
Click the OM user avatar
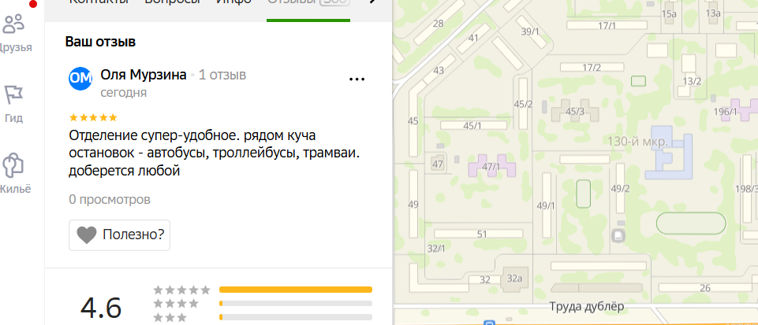(x=80, y=79)
